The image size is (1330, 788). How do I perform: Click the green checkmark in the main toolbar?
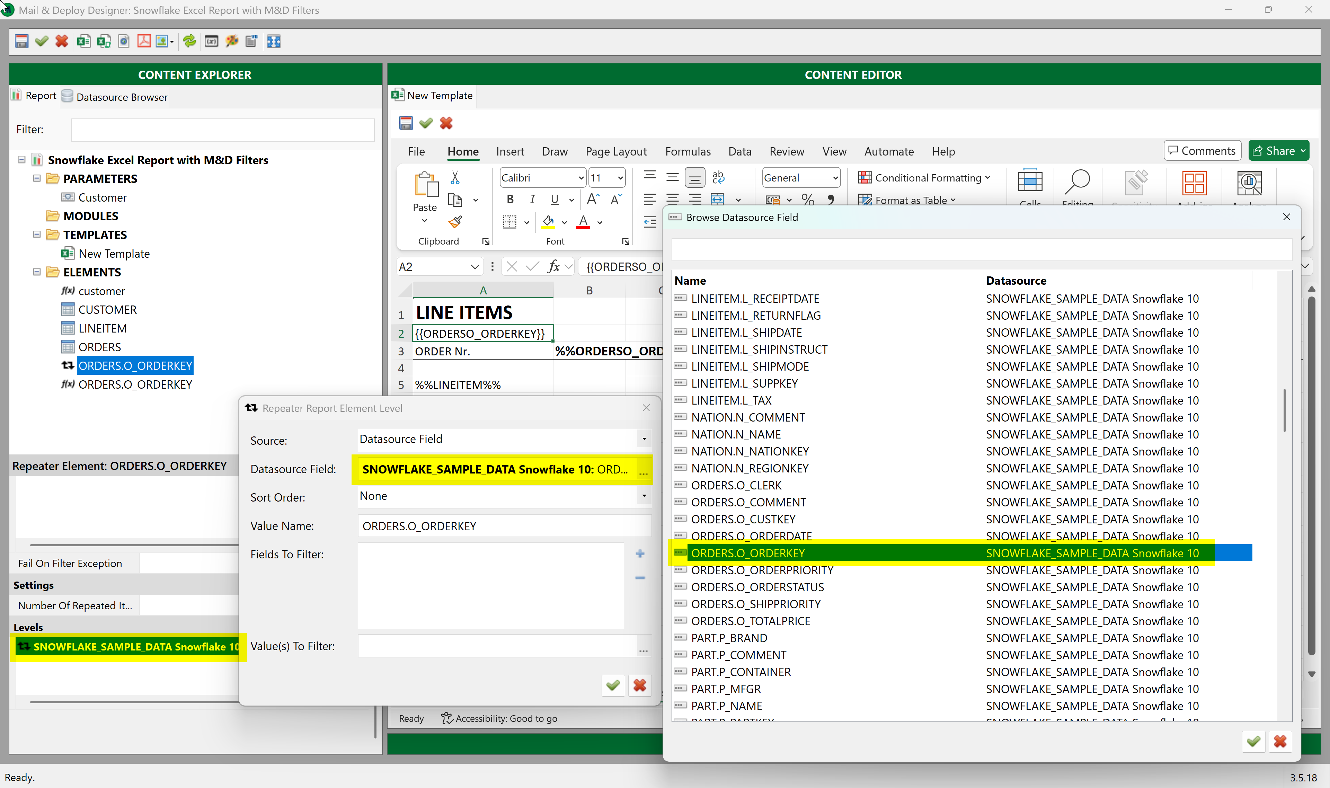point(42,42)
